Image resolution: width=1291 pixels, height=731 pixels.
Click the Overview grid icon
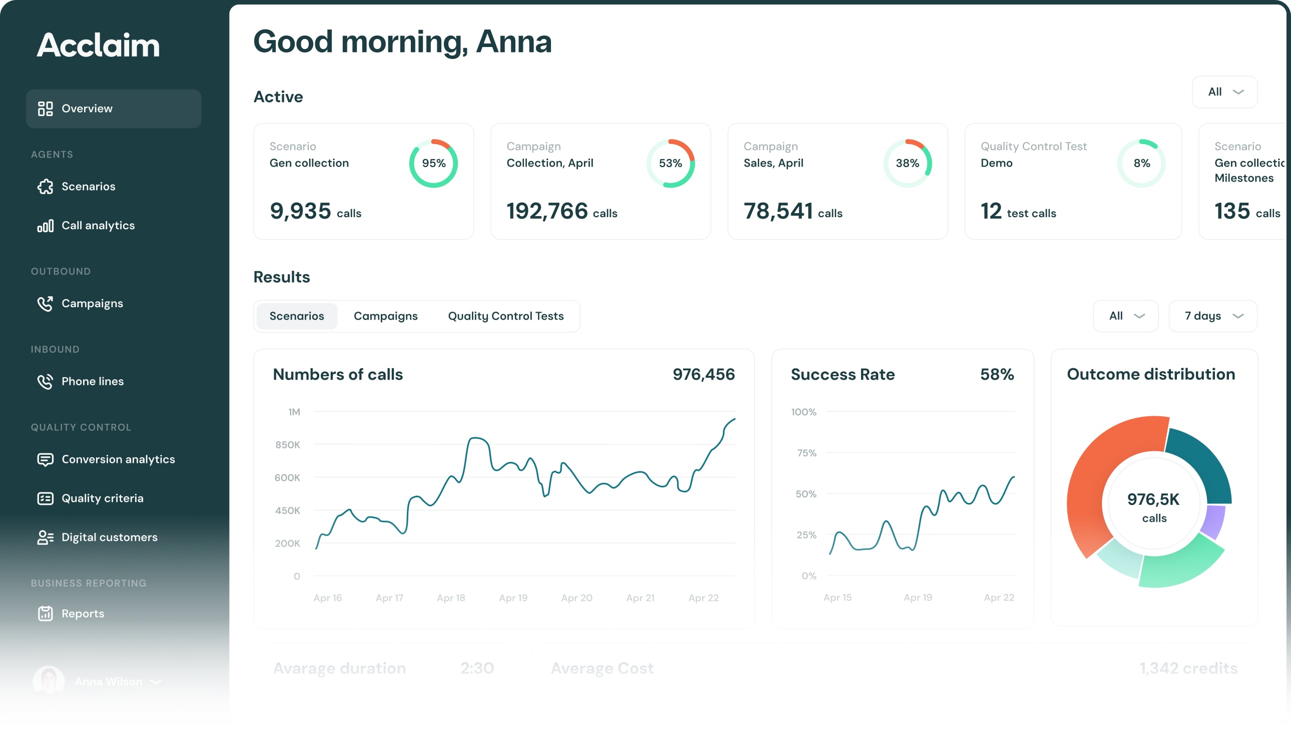pyautogui.click(x=45, y=109)
